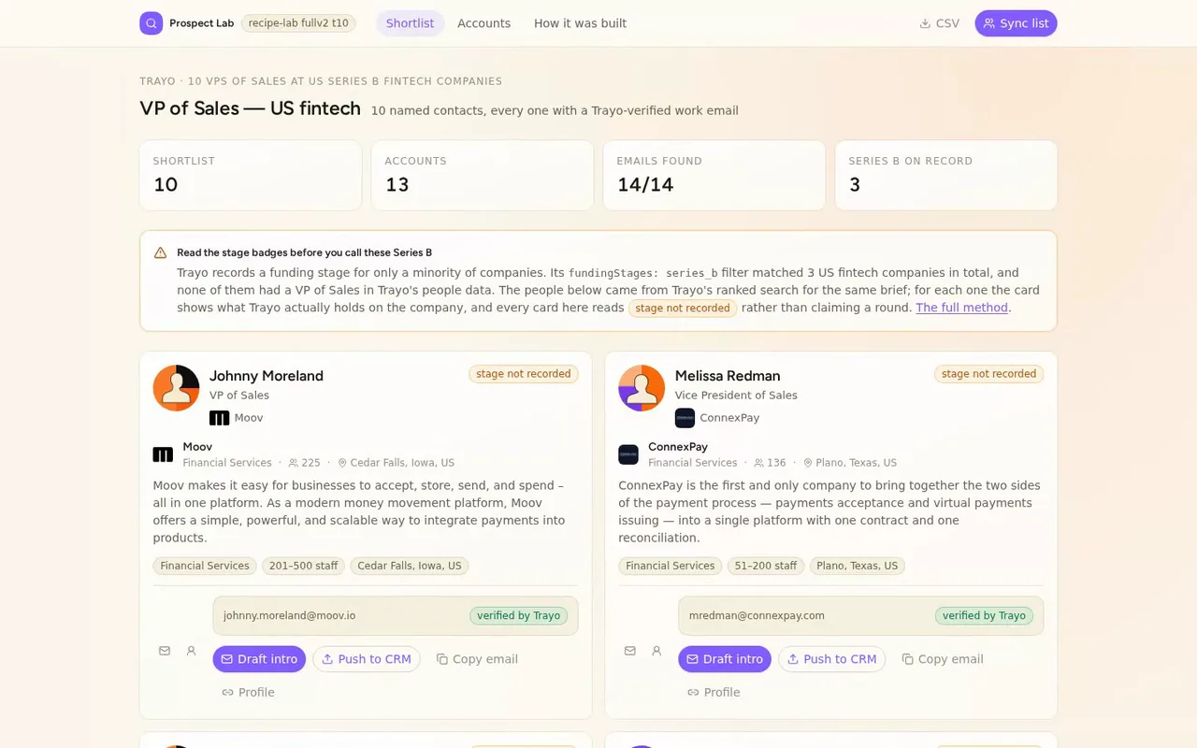The width and height of the screenshot is (1197, 748).
Task: Click the "Series B on record" stat card
Action: [x=946, y=175]
